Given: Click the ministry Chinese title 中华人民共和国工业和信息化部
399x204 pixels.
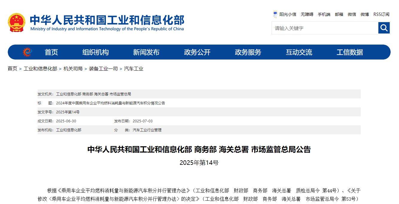Looking at the screenshot, I should tap(107, 20).
